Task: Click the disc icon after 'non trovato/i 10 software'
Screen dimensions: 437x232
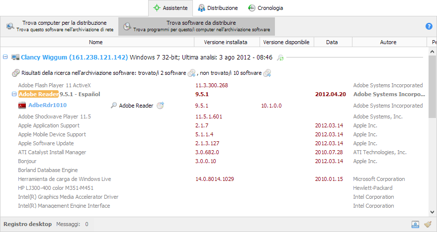Action: pos(267,73)
